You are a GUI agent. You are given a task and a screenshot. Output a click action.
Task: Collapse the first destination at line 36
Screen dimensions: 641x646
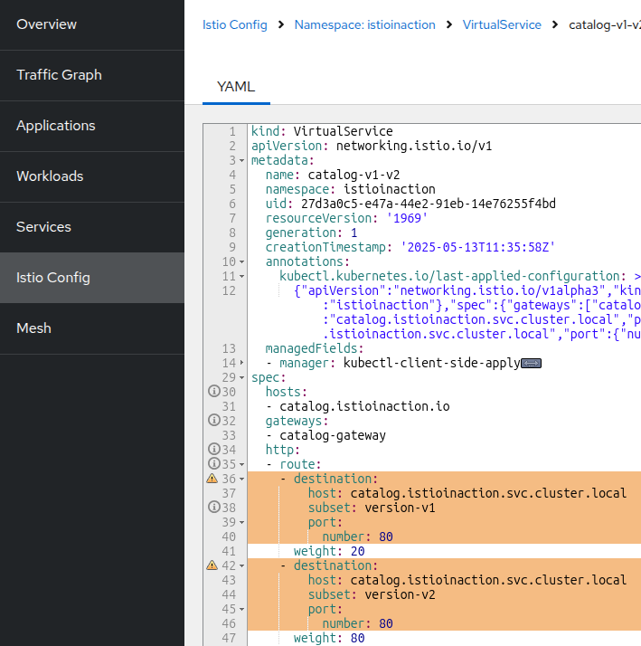pos(241,480)
